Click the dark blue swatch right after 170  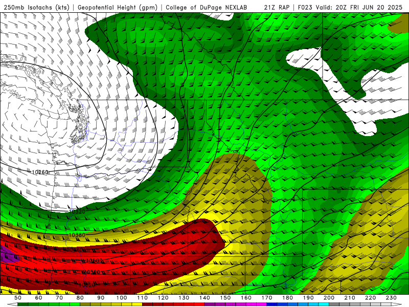point(271,304)
